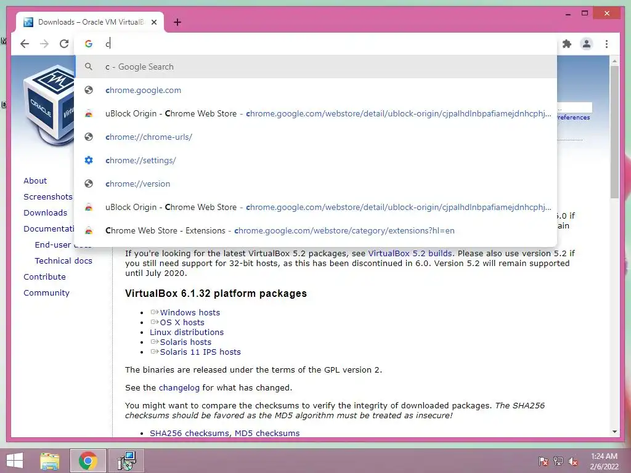This screenshot has width=631, height=473.
Task: Click the installer icon in taskbar
Action: 126,461
